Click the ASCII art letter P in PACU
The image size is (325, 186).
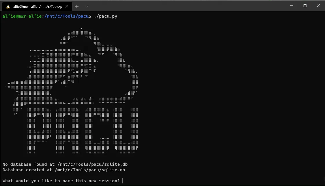coord(39,130)
